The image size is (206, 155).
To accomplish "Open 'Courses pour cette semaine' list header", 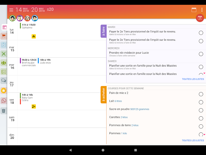I will click(x=126, y=88).
